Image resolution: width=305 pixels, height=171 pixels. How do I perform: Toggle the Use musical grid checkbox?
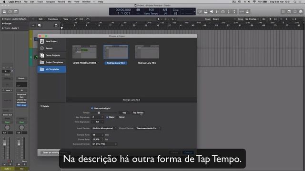[92, 108]
